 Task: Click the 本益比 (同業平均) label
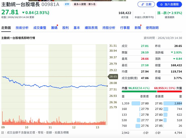[x=144, y=17]
